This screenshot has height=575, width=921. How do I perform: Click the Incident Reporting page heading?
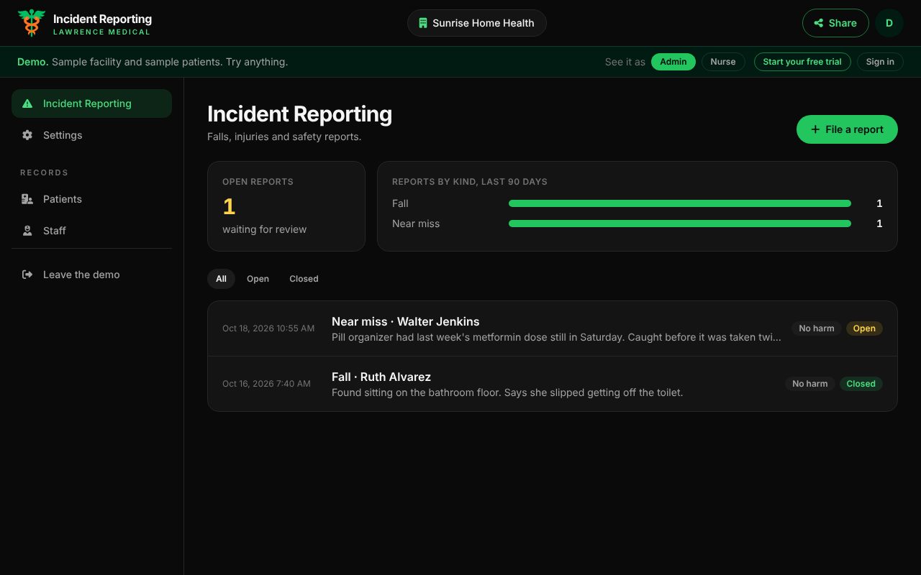pyautogui.click(x=299, y=114)
